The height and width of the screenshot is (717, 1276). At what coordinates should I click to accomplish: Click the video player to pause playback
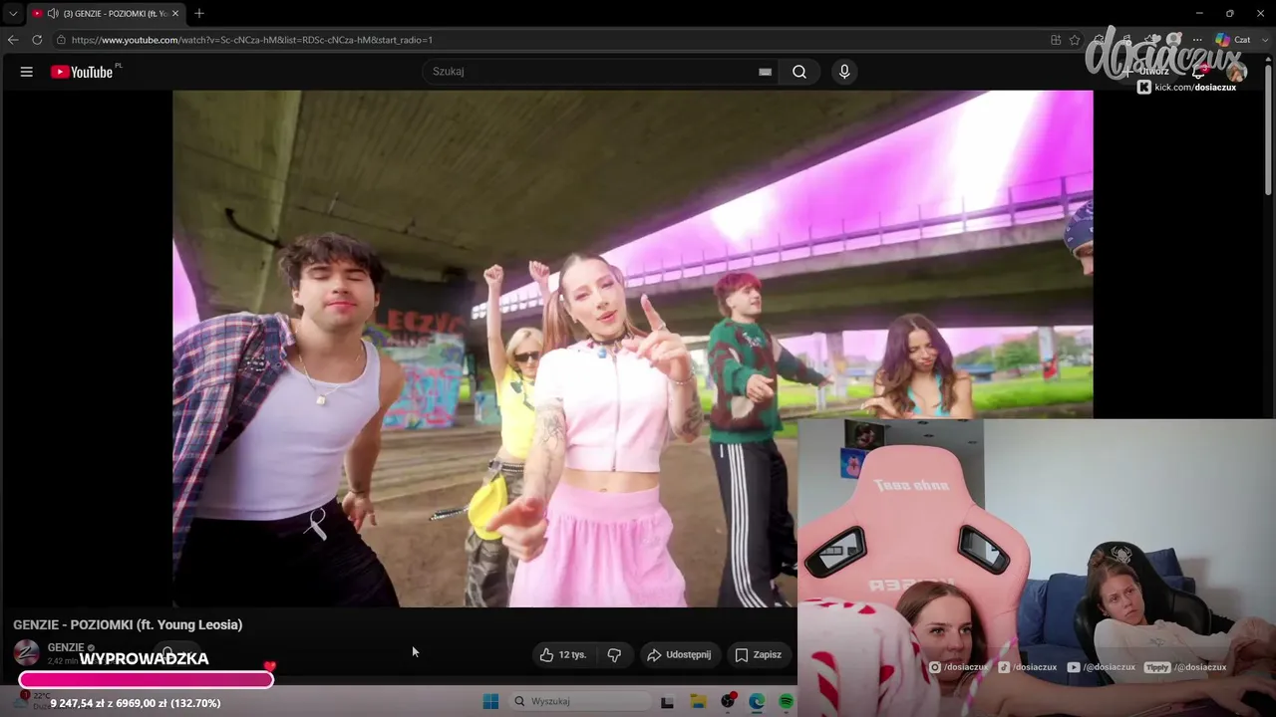(632, 349)
